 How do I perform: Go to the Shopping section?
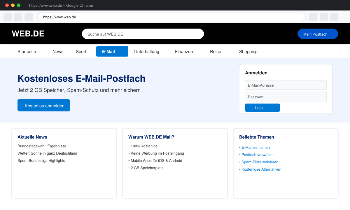[248, 52]
